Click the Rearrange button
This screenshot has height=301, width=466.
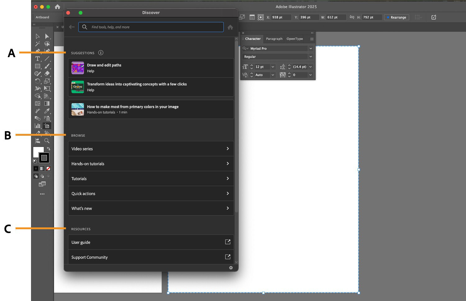(x=396, y=17)
